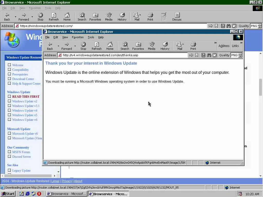The width and height of the screenshot is (263, 197).
Task: Click Back in the front Browservice window
Action: click(50, 46)
